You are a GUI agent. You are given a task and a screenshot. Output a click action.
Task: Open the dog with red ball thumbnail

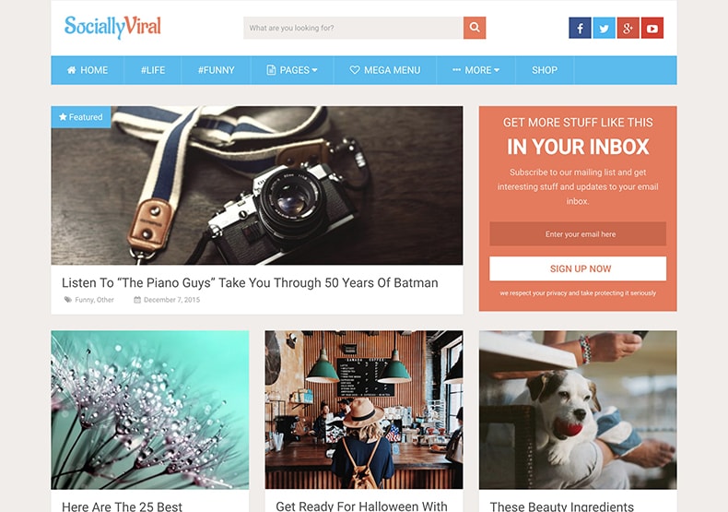point(578,410)
